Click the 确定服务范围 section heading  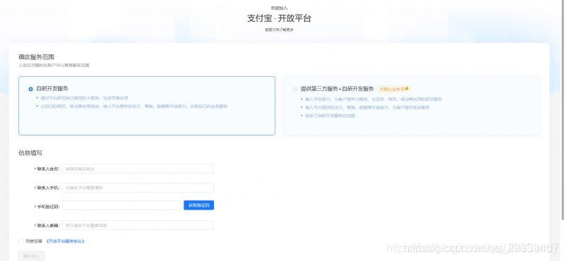click(37, 57)
